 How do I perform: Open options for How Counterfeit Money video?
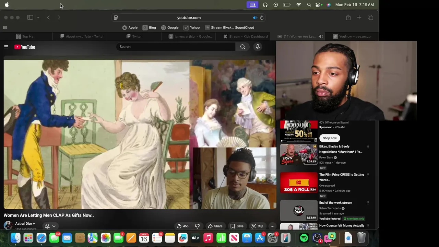click(368, 226)
